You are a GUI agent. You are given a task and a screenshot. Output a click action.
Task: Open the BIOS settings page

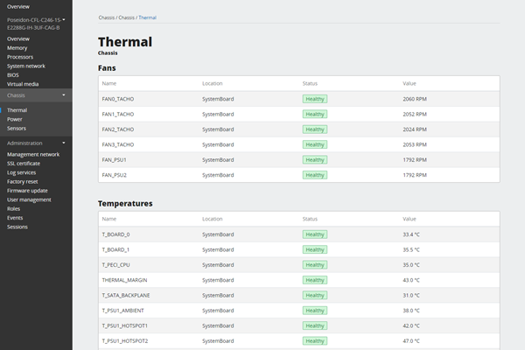click(x=13, y=75)
